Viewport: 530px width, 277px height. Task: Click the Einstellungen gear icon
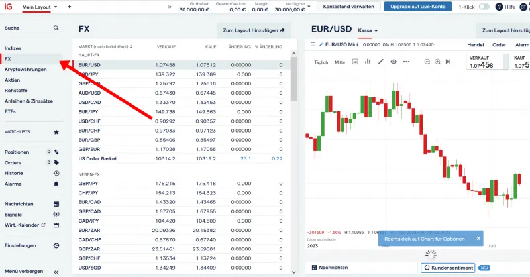[x=56, y=246]
